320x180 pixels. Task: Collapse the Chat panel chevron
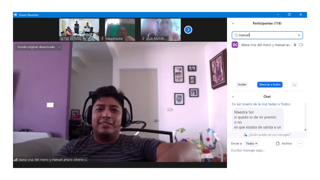point(233,97)
